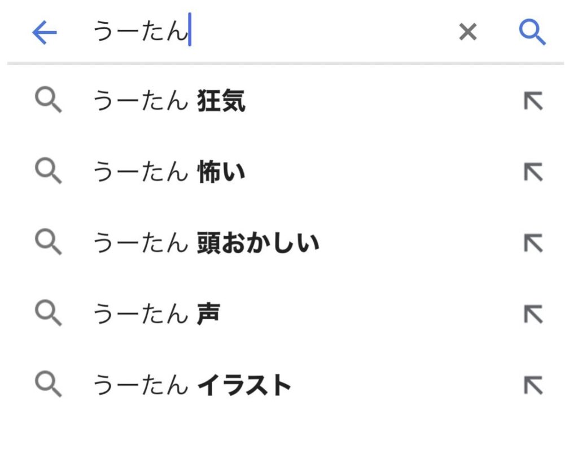
Task: Click magnifier icon beside 頭おかしい suggestion
Action: point(48,243)
